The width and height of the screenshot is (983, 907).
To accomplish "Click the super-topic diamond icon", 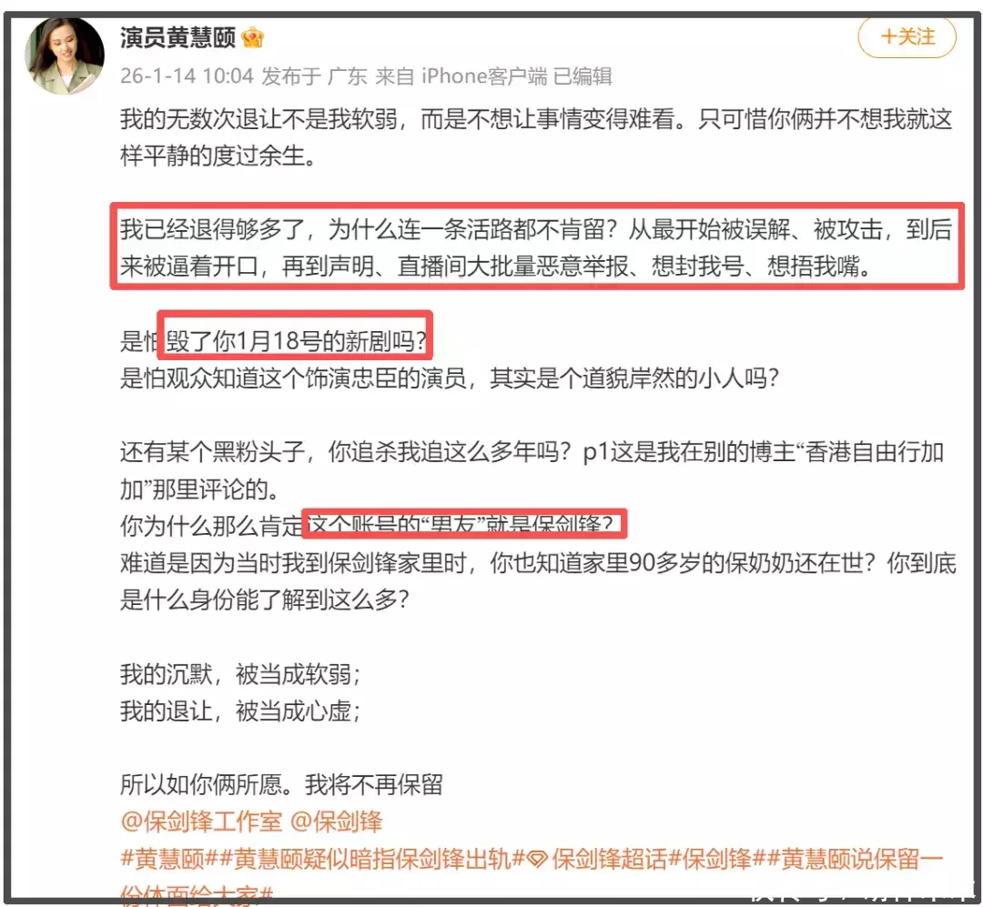I will (x=537, y=860).
